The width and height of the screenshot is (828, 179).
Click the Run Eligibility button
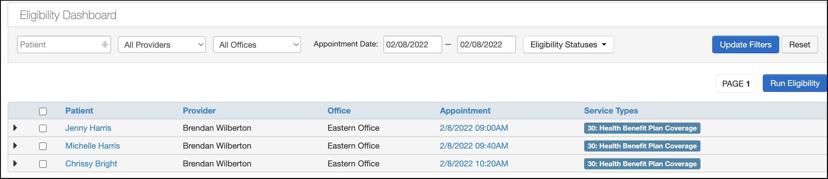795,83
